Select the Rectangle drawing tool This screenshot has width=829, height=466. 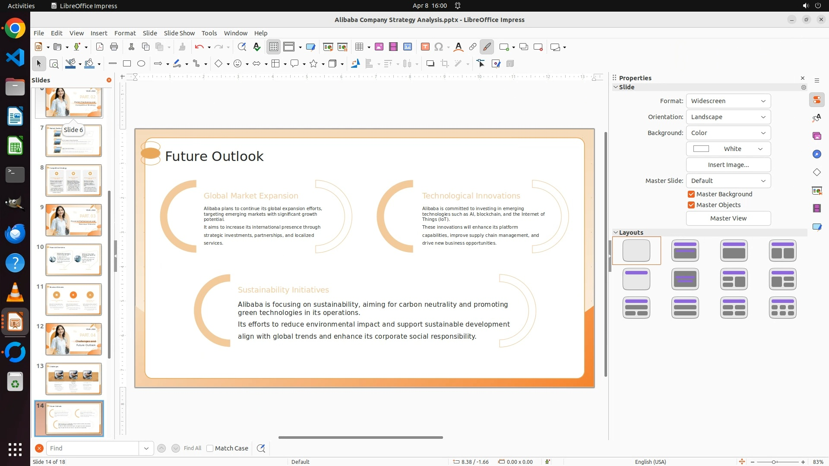point(127,64)
